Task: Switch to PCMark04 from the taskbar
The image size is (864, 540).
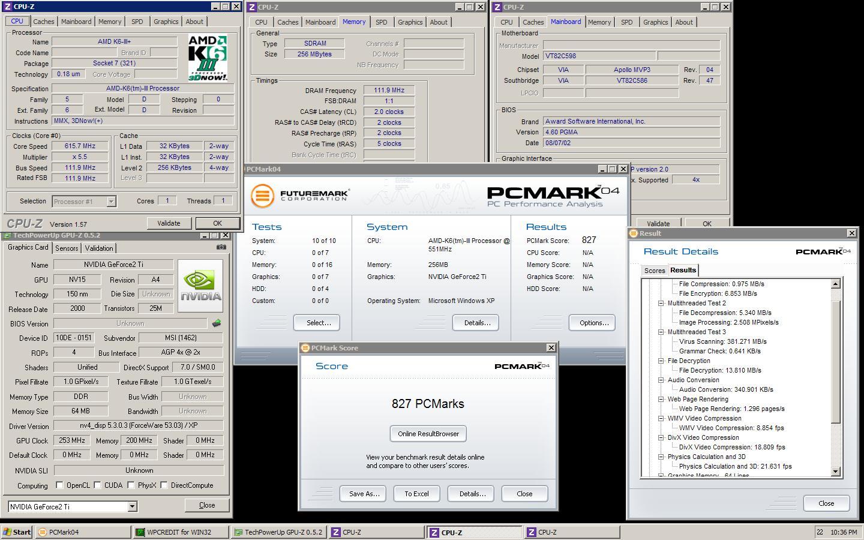Action: point(83,532)
